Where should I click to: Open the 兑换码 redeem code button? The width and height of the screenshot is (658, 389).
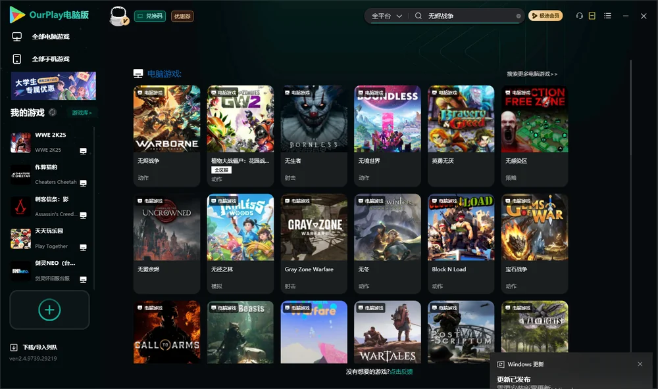click(x=150, y=16)
